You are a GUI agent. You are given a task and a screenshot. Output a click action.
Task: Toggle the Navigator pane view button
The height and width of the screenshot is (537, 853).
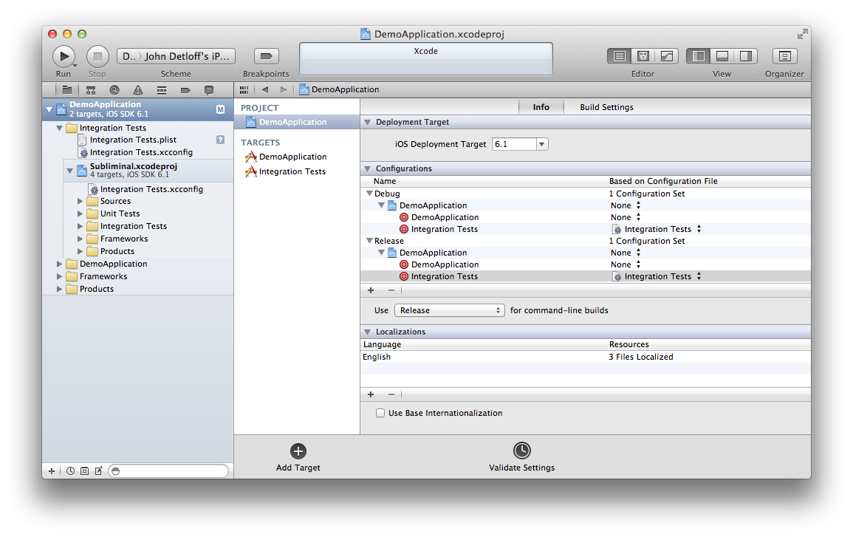pyautogui.click(x=699, y=56)
